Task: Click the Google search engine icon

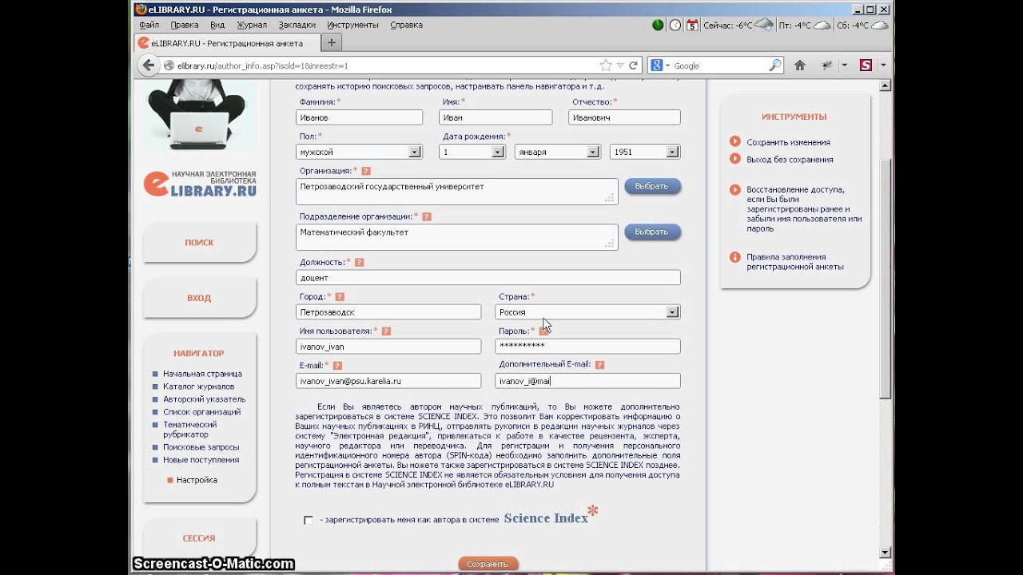Action: coord(658,65)
